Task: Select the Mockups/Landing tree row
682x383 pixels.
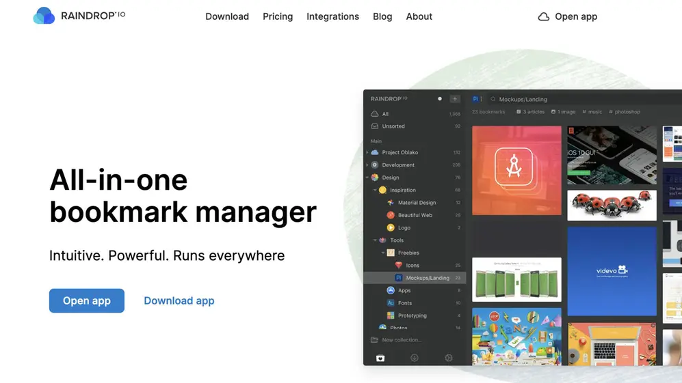Action: (x=415, y=278)
